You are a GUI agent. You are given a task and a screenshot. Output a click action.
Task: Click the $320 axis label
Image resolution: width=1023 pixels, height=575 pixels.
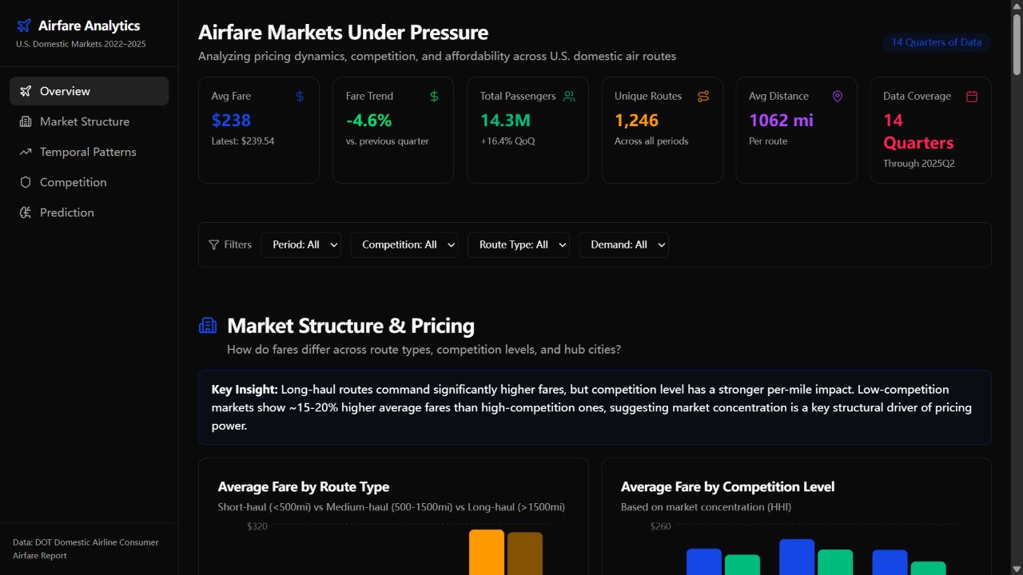tap(257, 526)
